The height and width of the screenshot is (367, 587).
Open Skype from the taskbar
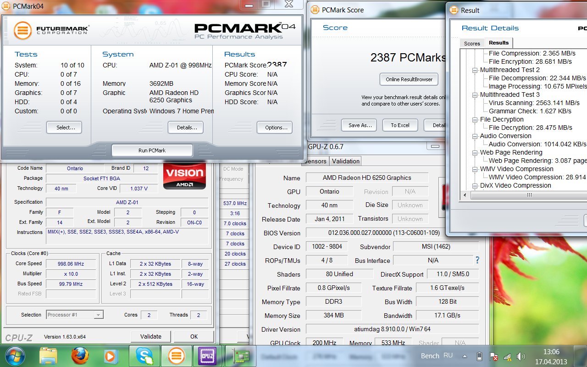click(x=144, y=356)
